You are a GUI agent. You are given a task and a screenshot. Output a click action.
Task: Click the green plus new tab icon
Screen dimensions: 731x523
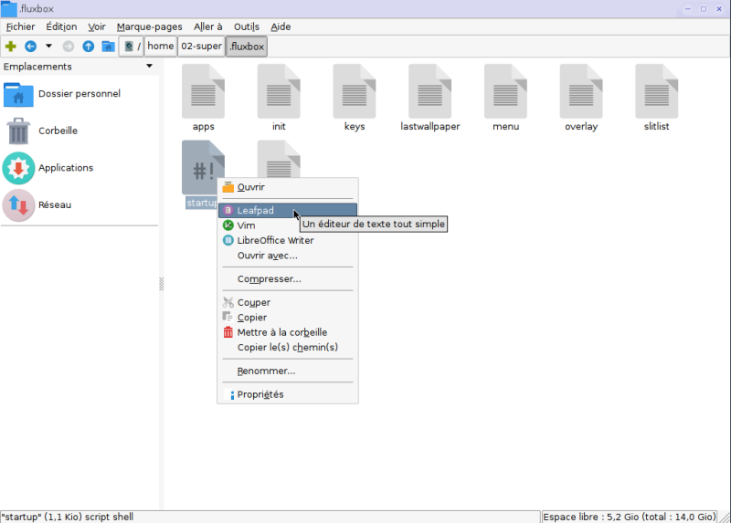pos(11,47)
